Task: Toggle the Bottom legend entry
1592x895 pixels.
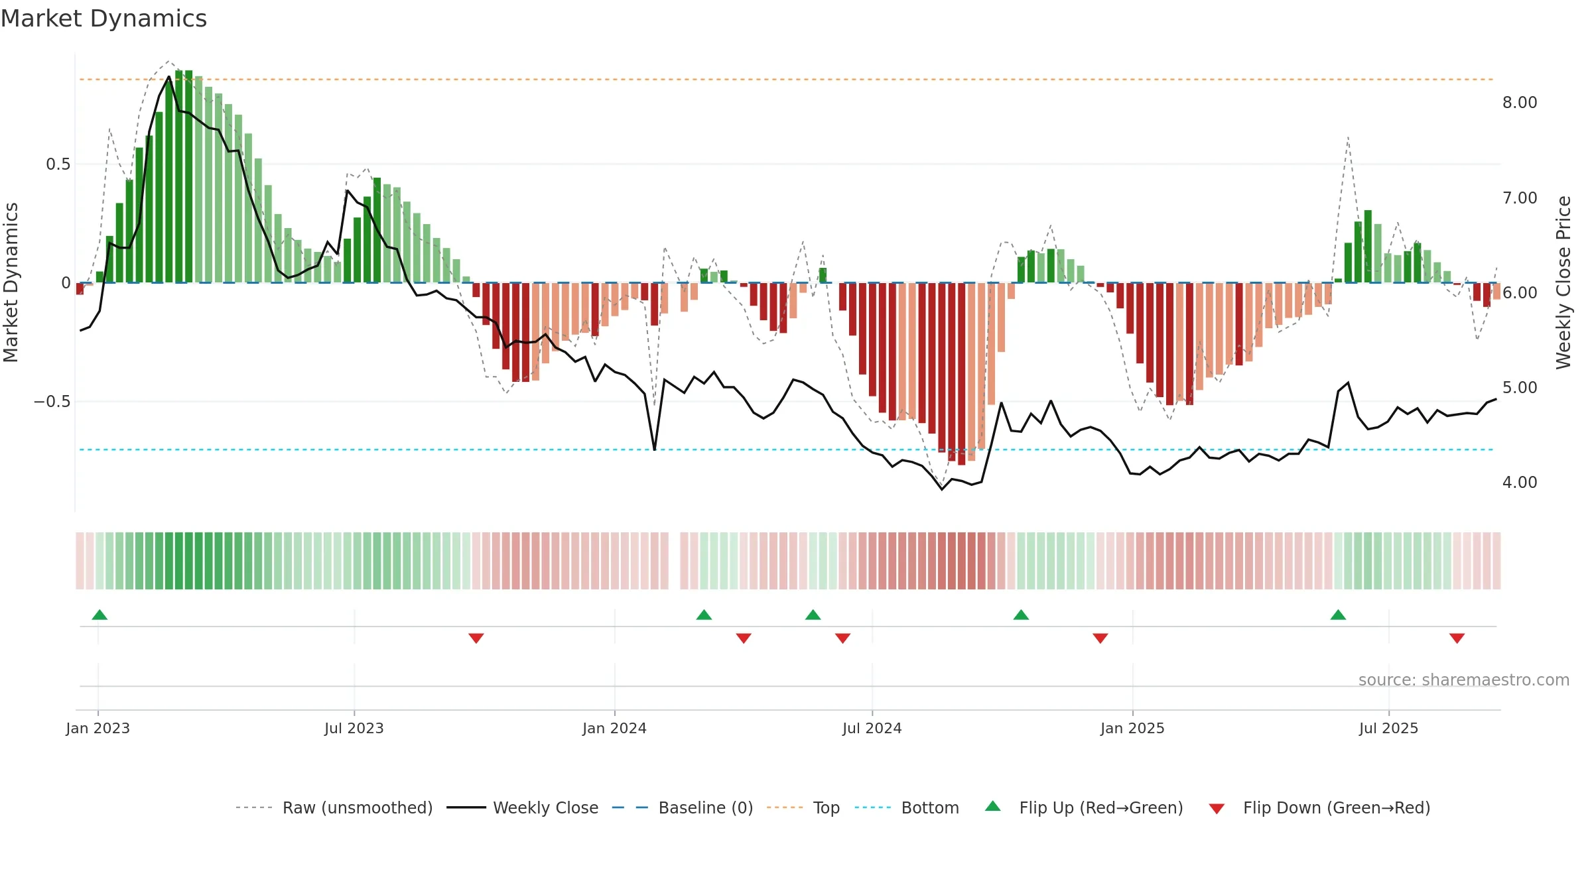Action: pos(907,807)
